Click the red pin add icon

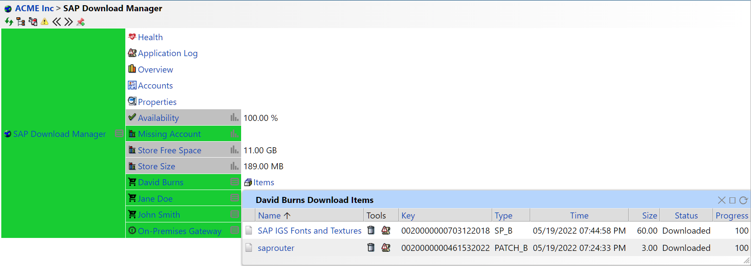[80, 22]
